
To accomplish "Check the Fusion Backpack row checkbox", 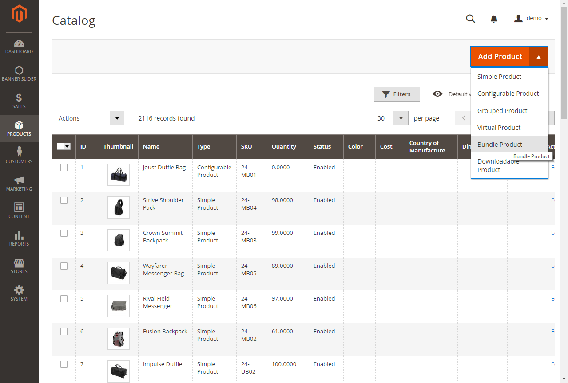I will tap(64, 332).
